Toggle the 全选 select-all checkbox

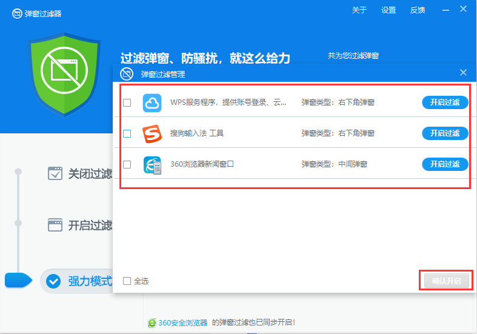(127, 281)
